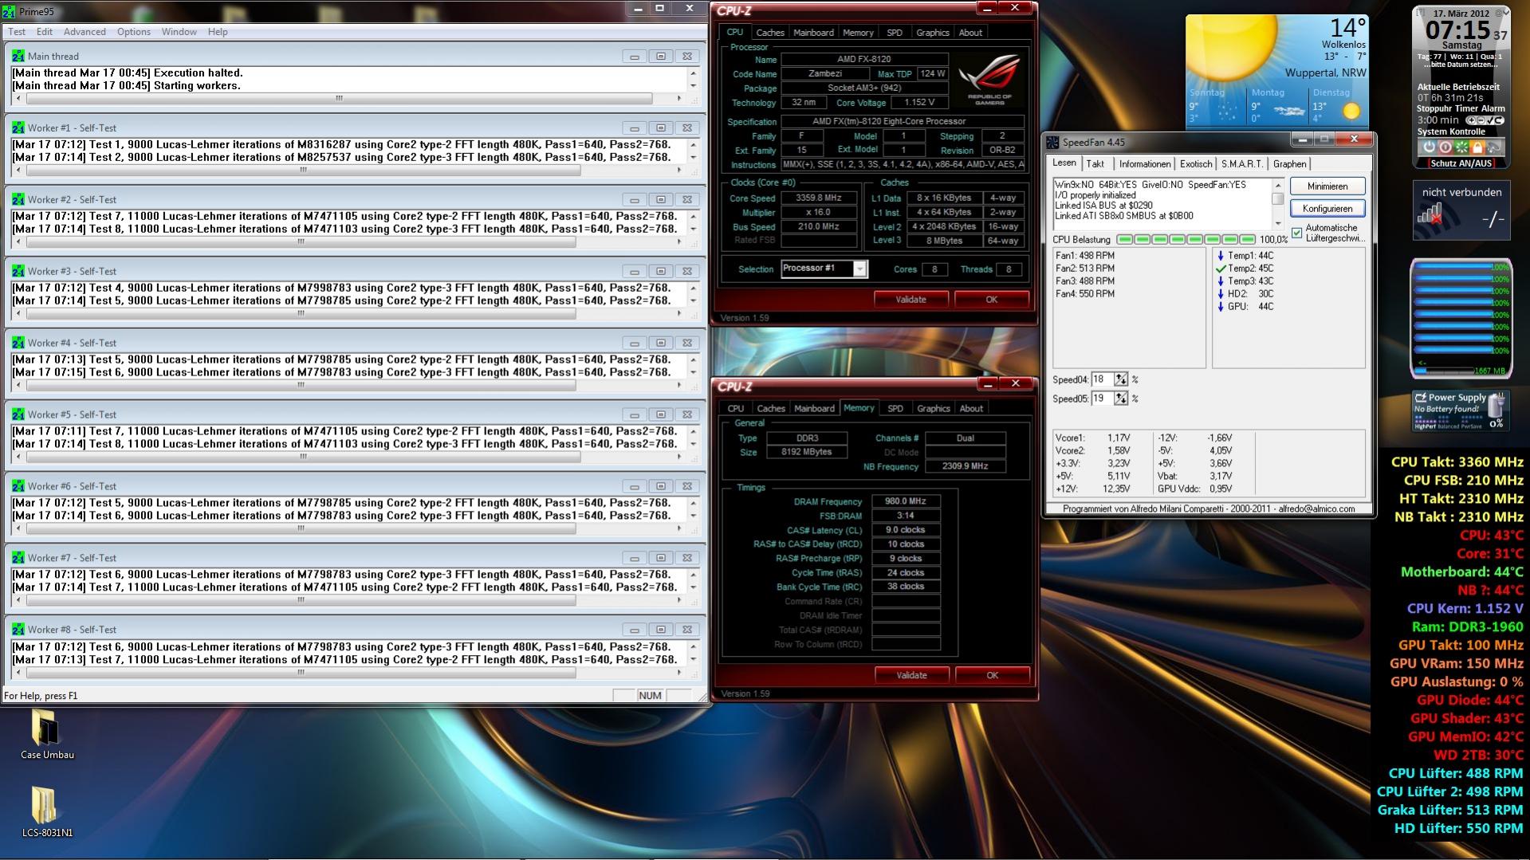Click the orange lock icon under System Kontrolle

(x=1477, y=147)
